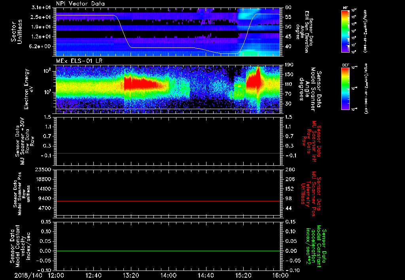Click the 16:00 time axis label
The width and height of the screenshot is (405, 280).
point(280,275)
